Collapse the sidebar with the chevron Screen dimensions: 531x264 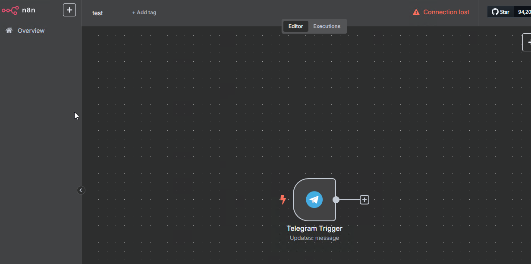tap(81, 190)
